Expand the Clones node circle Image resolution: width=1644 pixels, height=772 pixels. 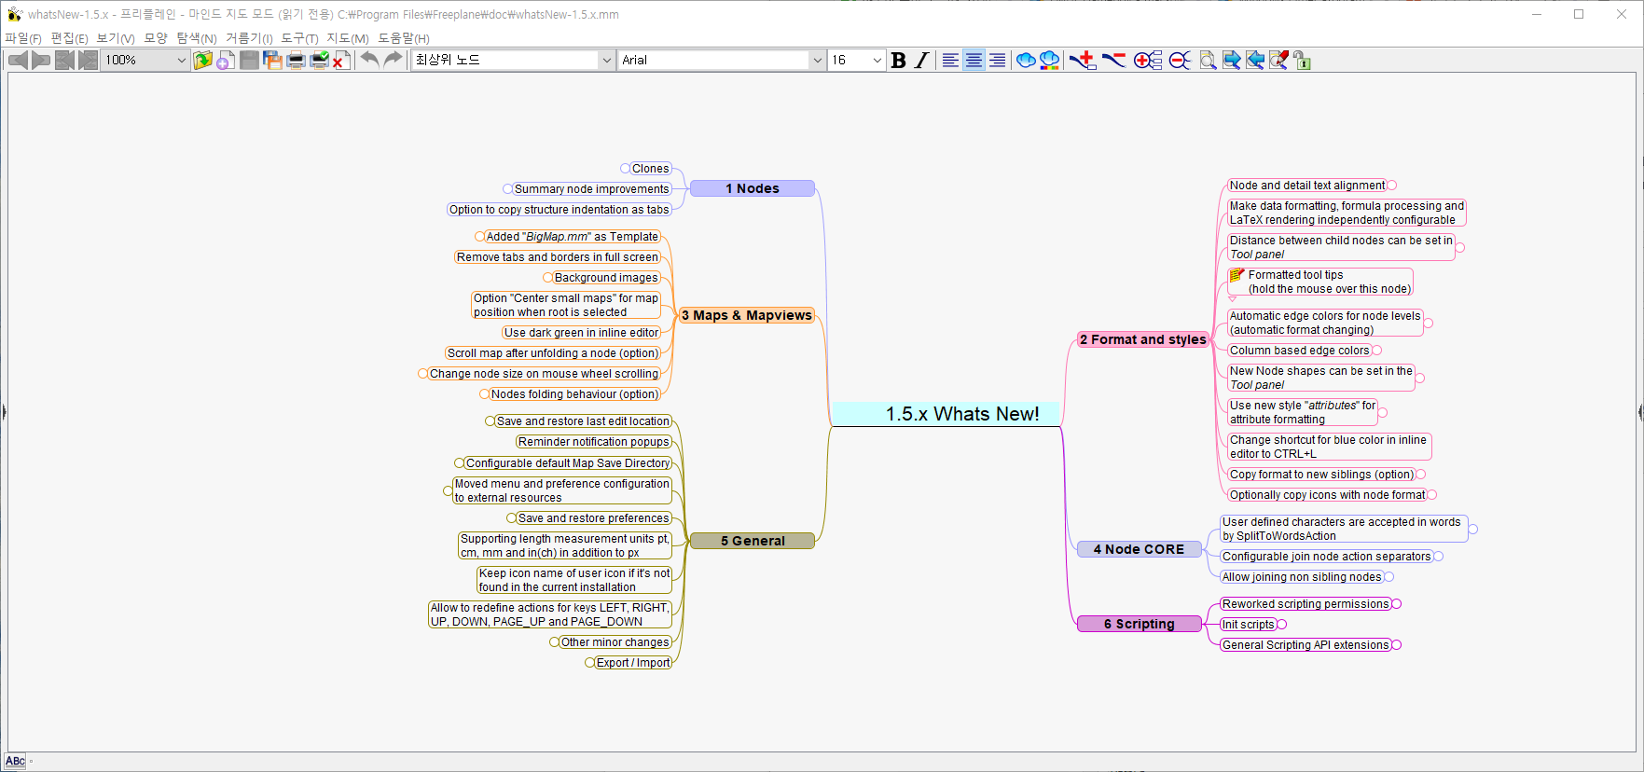pyautogui.click(x=625, y=169)
